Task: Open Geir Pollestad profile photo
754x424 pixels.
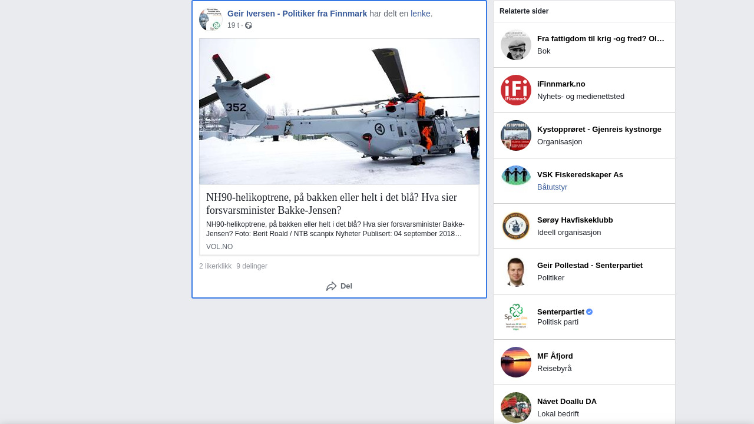Action: tap(516, 271)
